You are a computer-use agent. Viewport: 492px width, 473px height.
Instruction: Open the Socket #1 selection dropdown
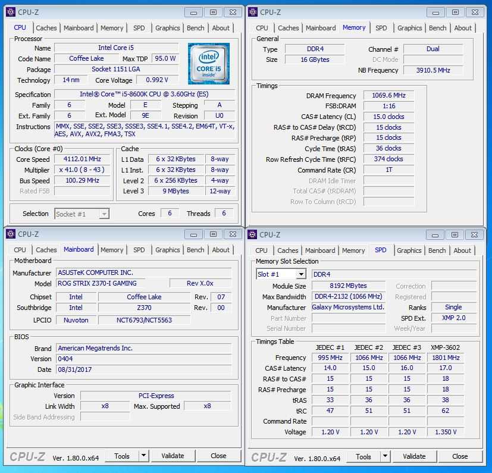(104, 214)
